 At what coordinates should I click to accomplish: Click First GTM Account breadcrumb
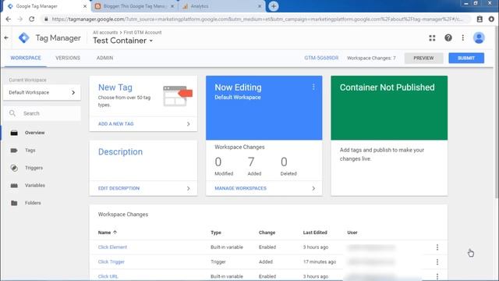(143, 33)
